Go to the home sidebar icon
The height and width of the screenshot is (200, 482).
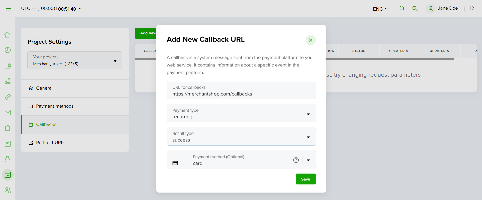(x=8, y=35)
